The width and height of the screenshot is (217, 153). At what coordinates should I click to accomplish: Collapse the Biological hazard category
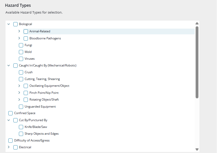pos(9,24)
